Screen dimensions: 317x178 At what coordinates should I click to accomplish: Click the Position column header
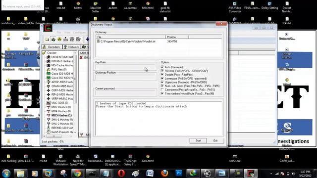click(177, 37)
